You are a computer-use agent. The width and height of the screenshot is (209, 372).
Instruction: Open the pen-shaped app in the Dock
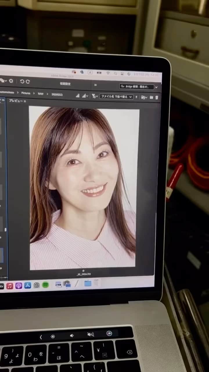tap(77, 283)
